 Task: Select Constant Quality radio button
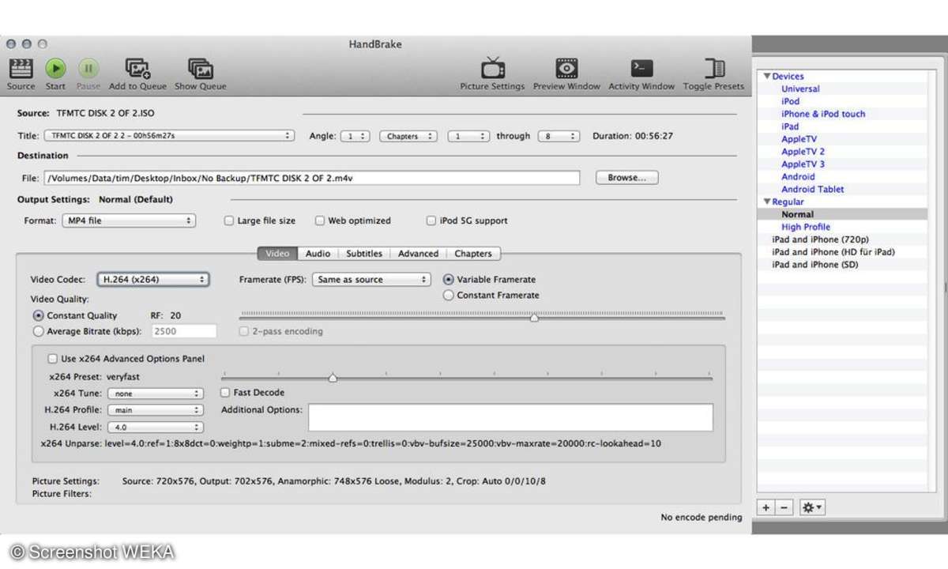click(x=39, y=315)
